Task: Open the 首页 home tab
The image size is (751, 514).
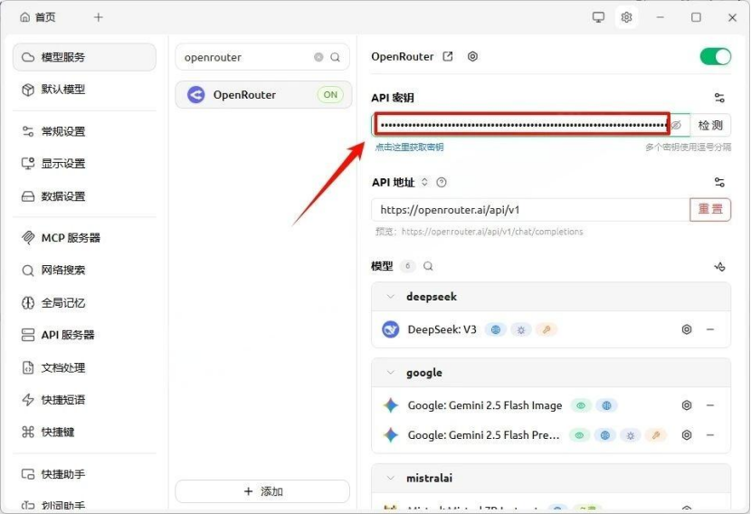Action: (38, 17)
